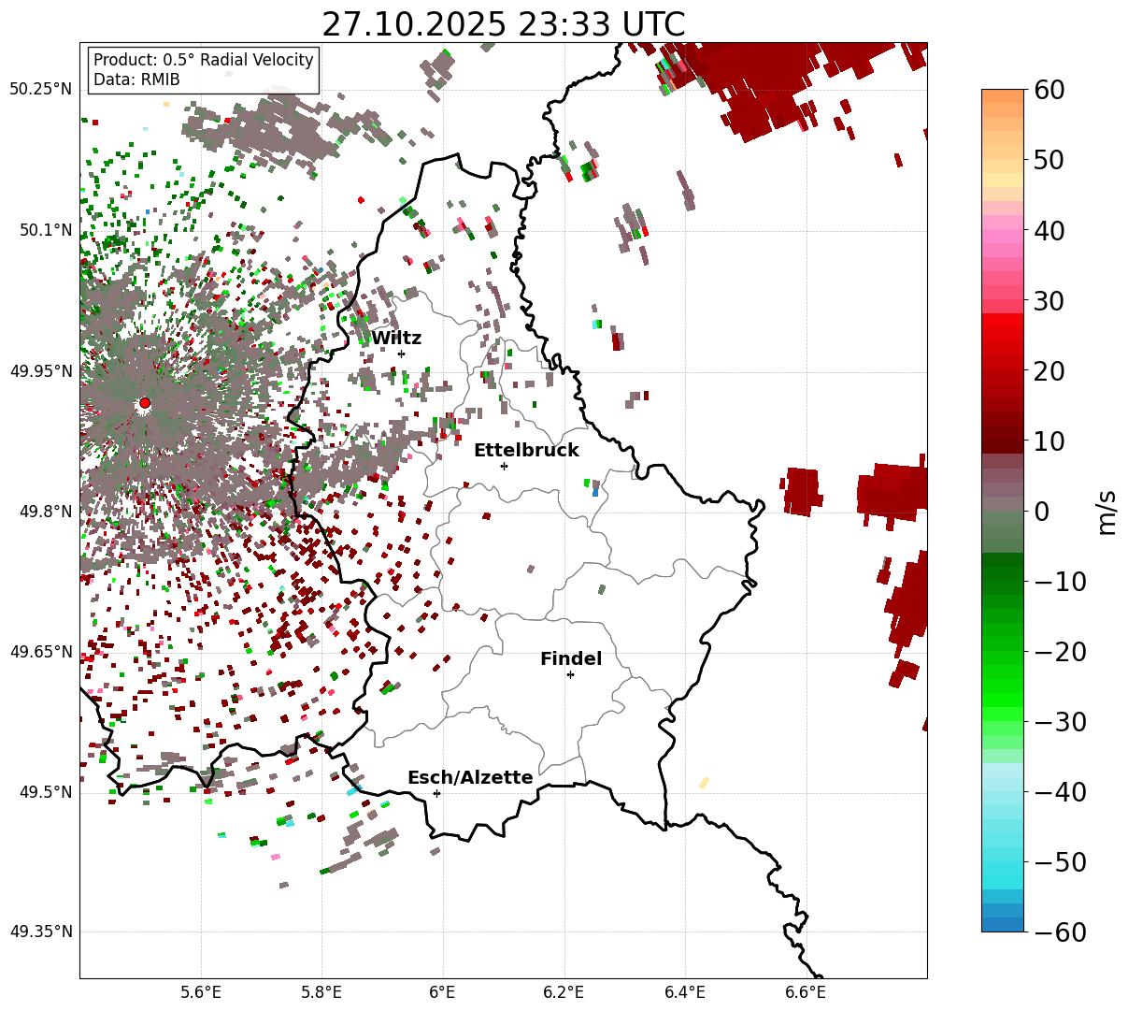The image size is (1128, 1011).
Task: Click the 49.95°N latitude tick label
Action: pos(40,370)
